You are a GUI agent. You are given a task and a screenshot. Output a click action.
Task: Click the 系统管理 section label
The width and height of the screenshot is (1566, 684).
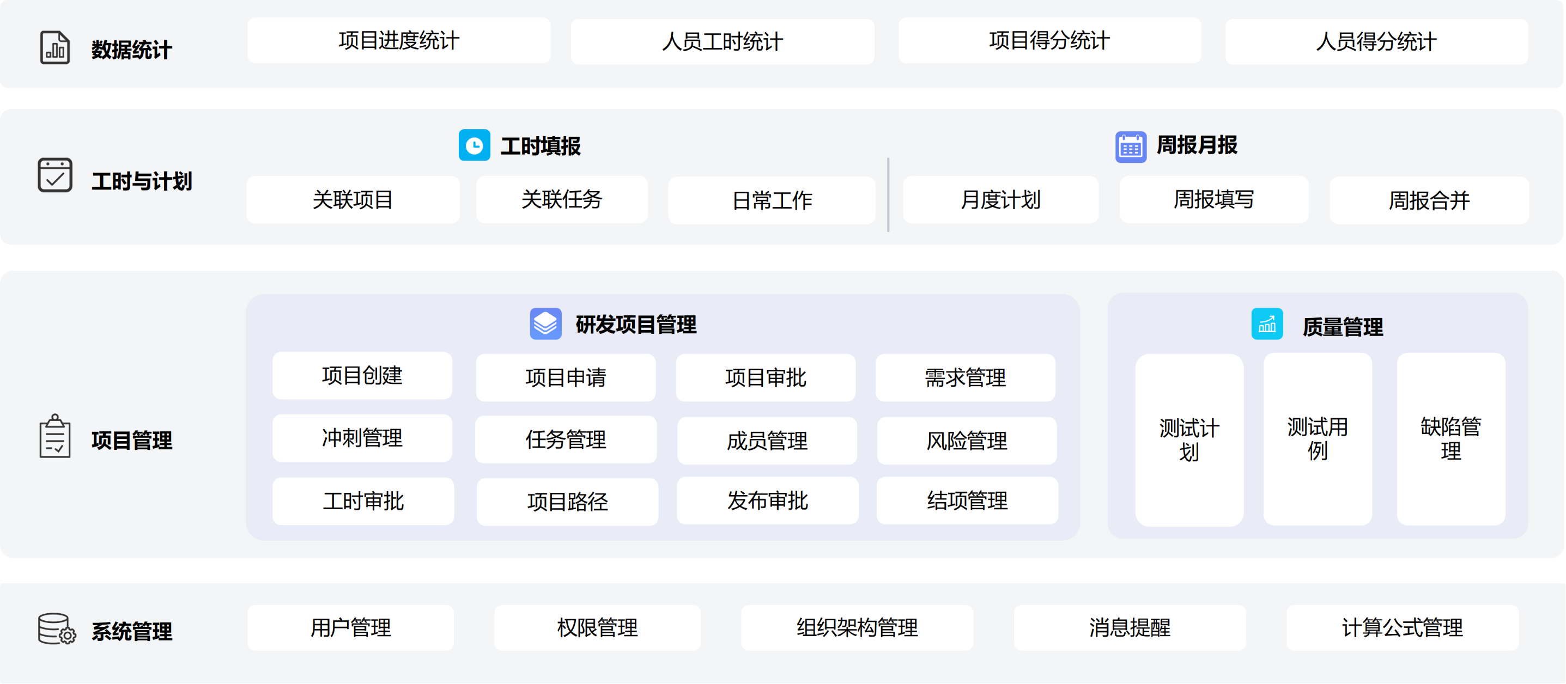coord(131,632)
